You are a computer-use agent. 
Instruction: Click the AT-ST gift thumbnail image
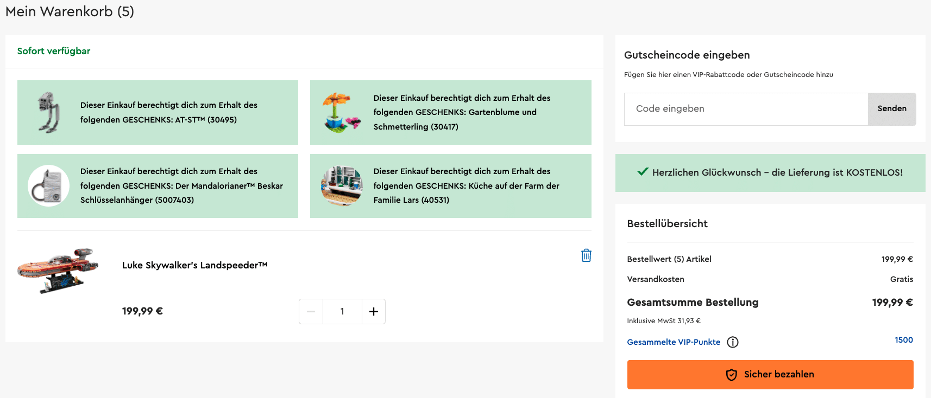(48, 112)
